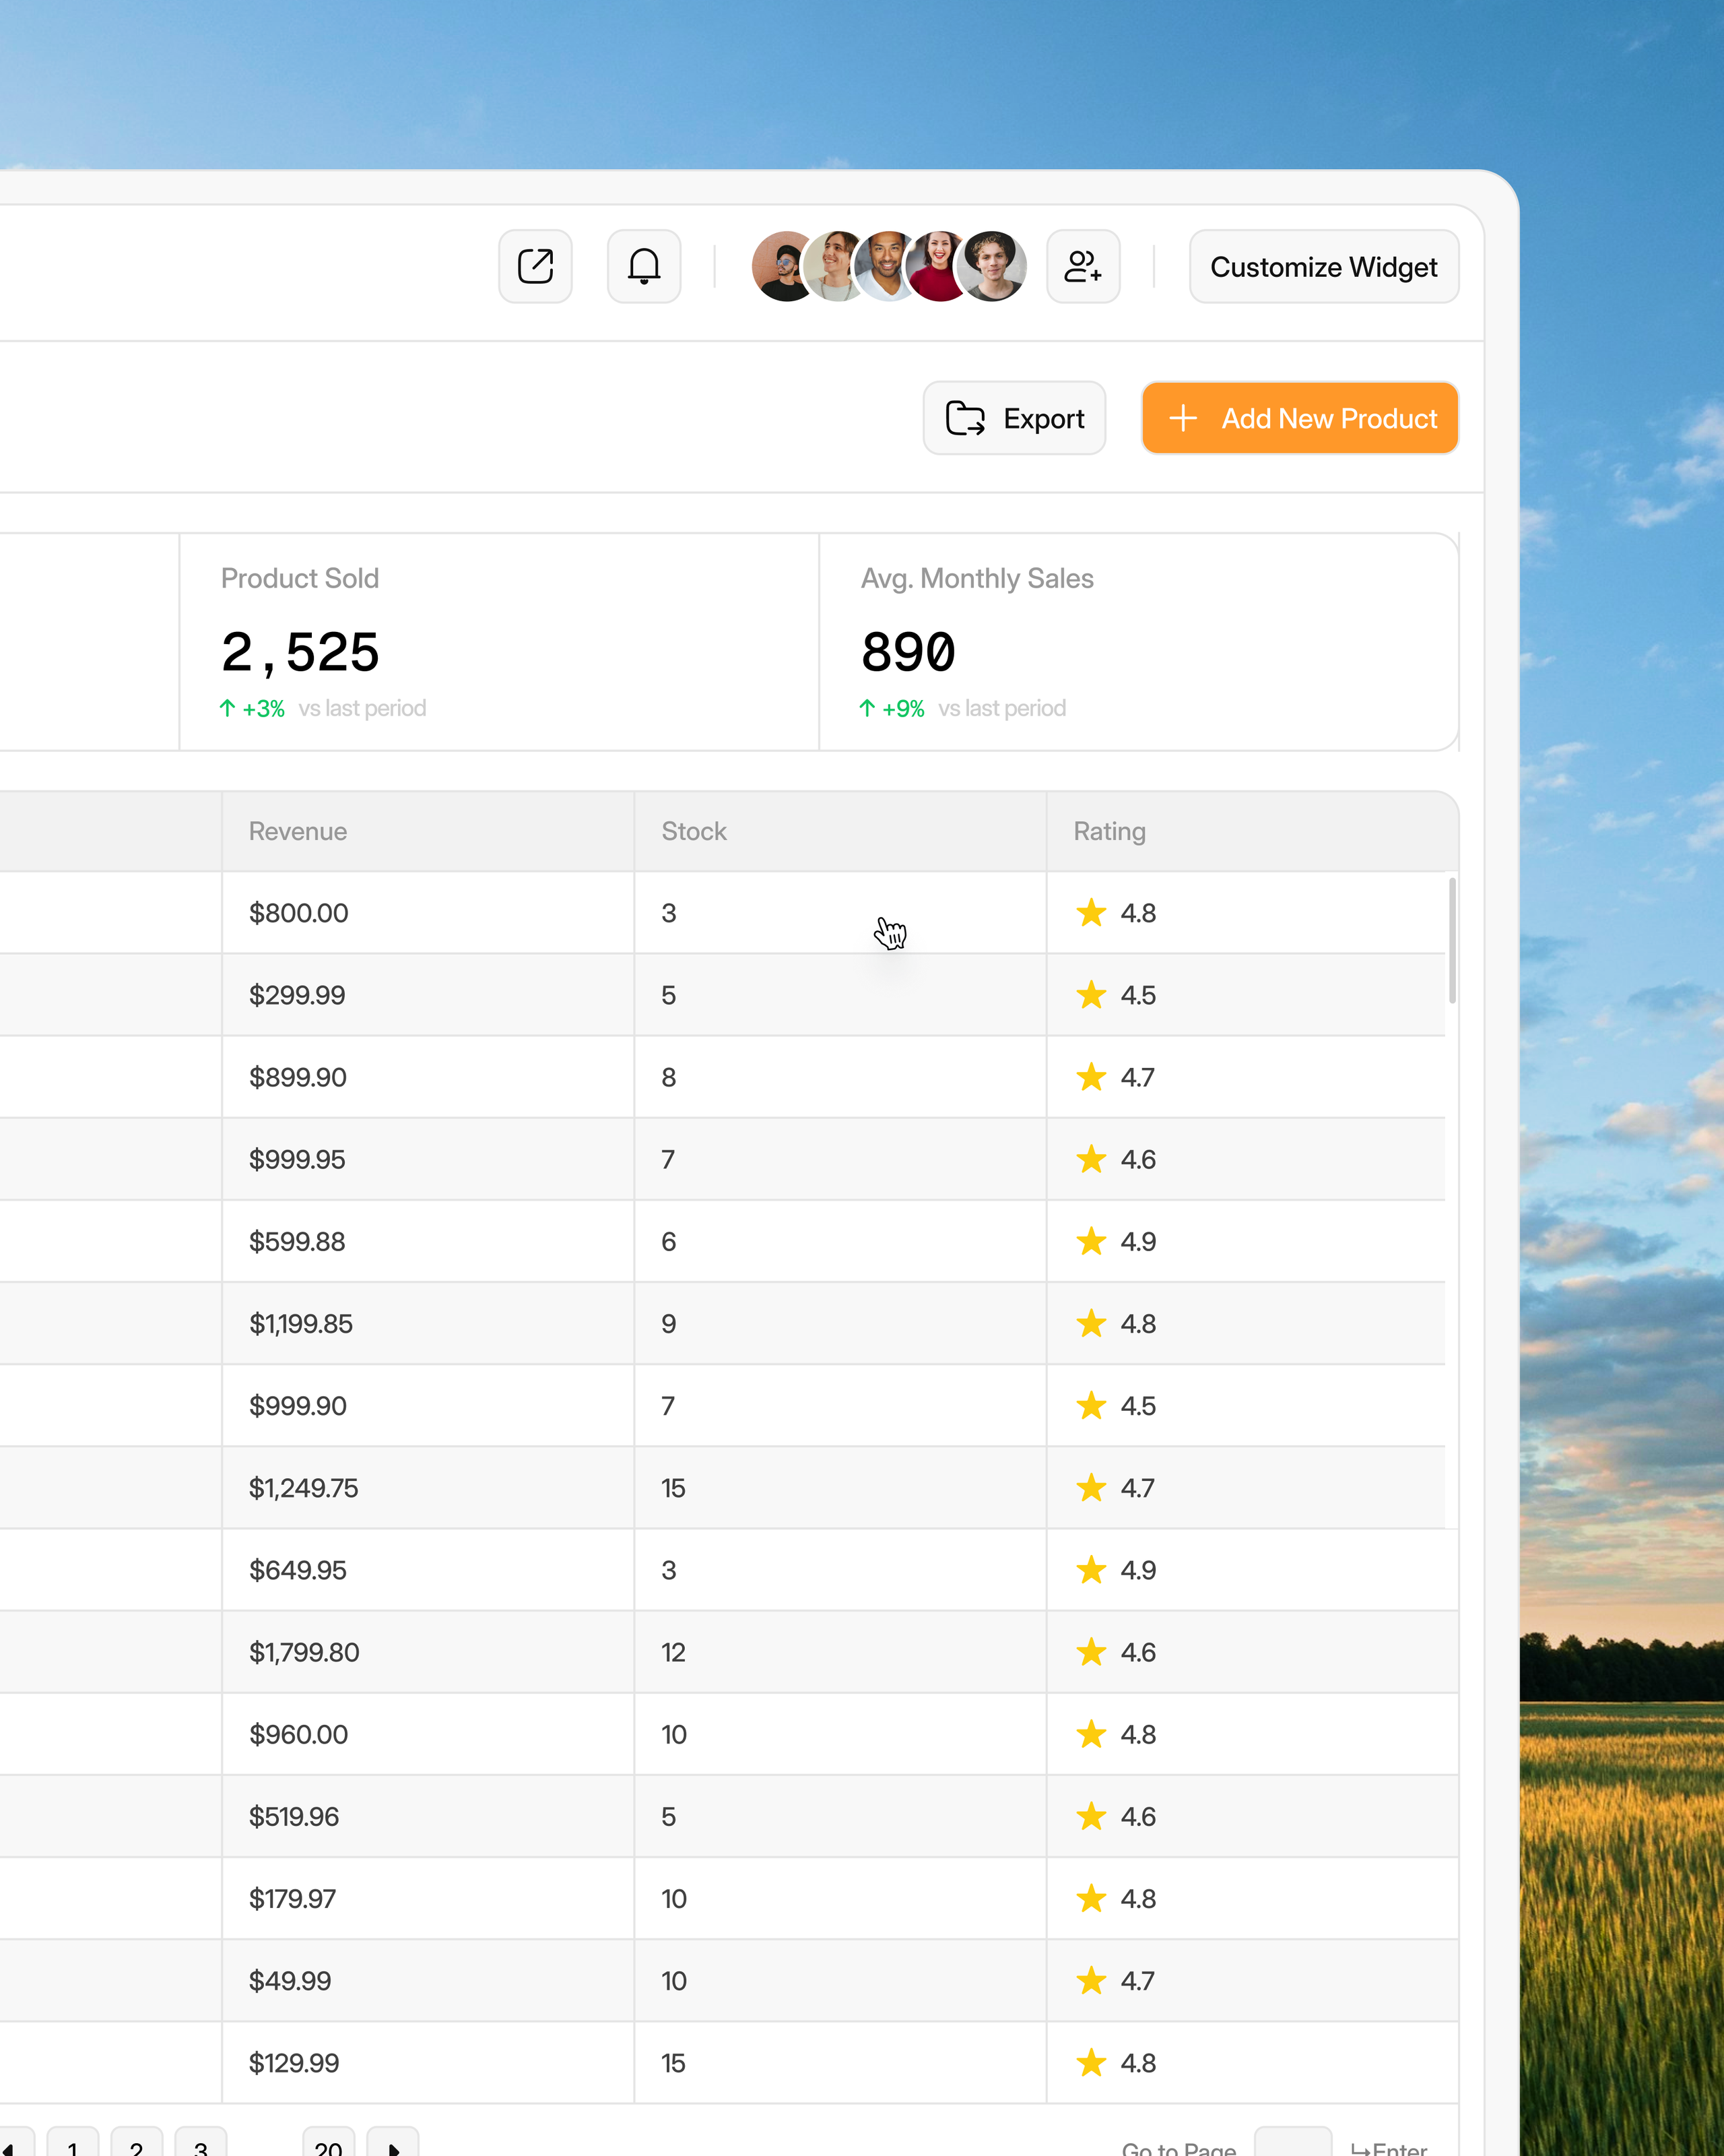Screen dimensions: 1724x2156
Task: Click the star icon in the $649.95 row
Action: (1090, 1569)
